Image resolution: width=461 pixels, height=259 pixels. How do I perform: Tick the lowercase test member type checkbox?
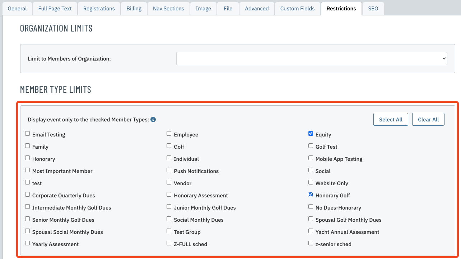[28, 182]
